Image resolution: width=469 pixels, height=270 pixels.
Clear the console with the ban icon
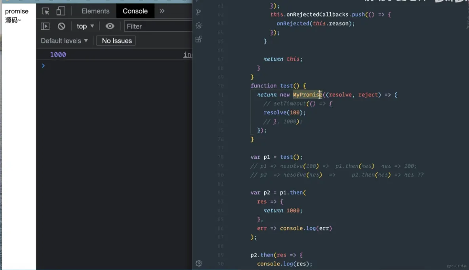point(61,26)
